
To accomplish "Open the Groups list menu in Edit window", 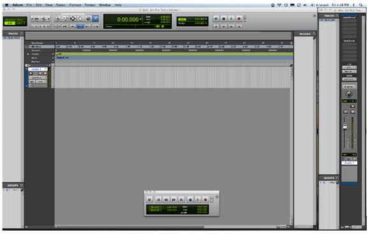I will click(22, 186).
